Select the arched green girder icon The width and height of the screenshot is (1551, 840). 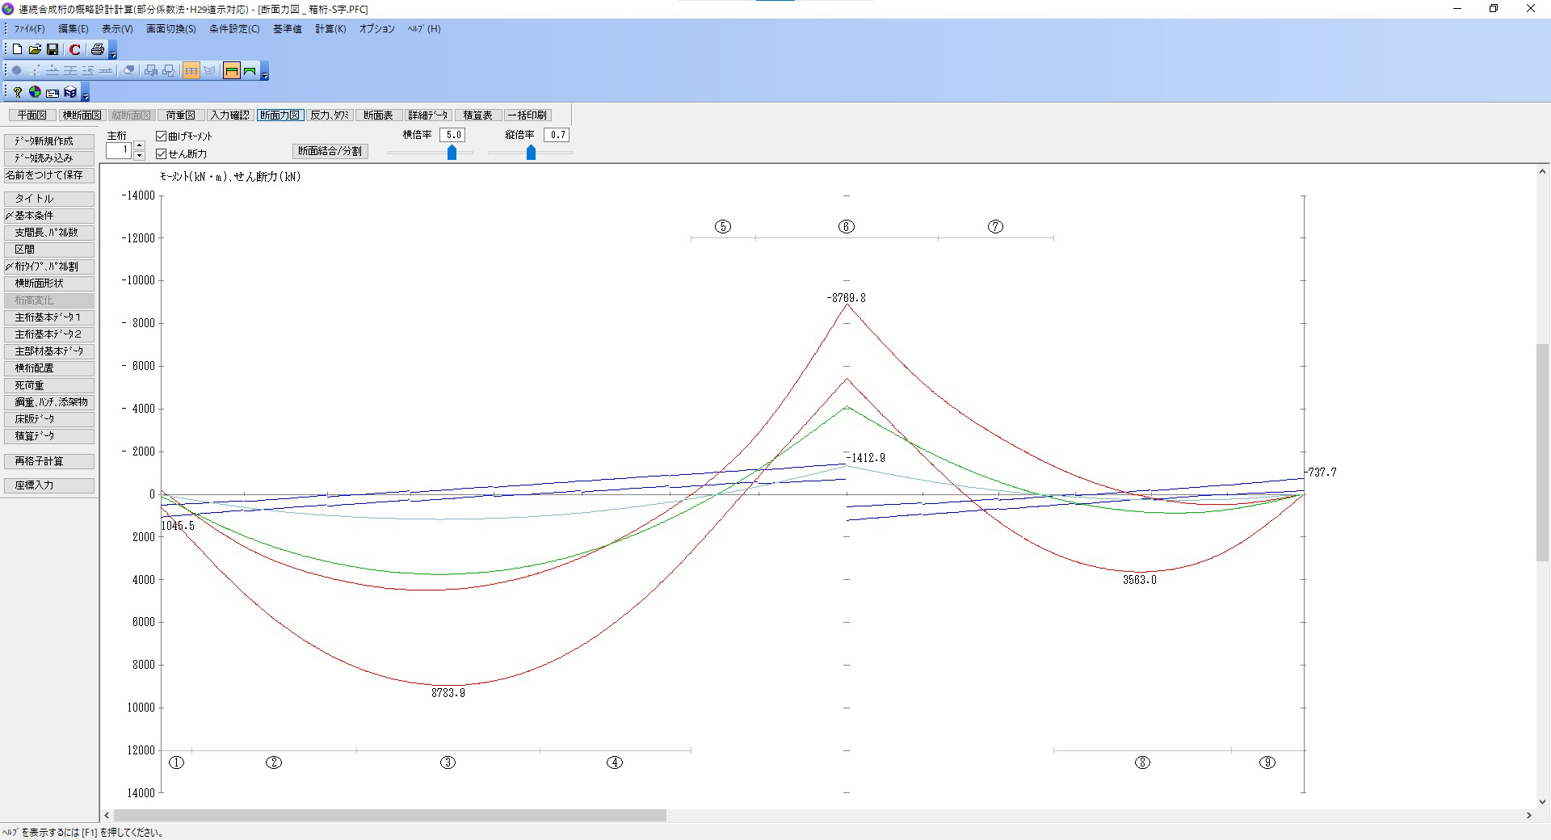pos(250,70)
